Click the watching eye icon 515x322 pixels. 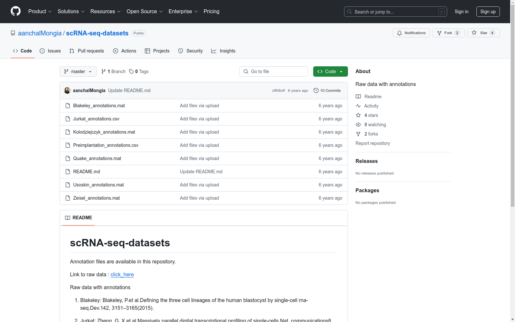pos(358,125)
